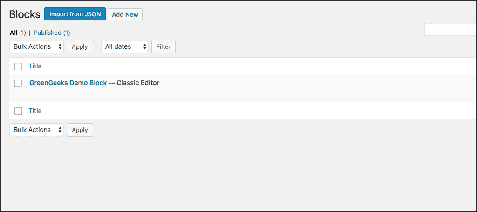Sort by the Title column header
The width and height of the screenshot is (477, 212).
point(35,66)
